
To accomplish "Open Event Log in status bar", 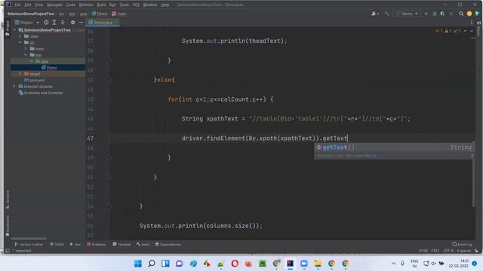I will 462,245.
